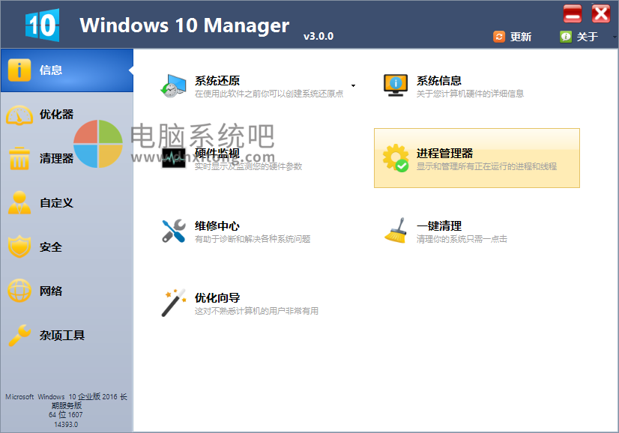
Task: Select the 信息 sidebar icon
Action: click(x=19, y=70)
